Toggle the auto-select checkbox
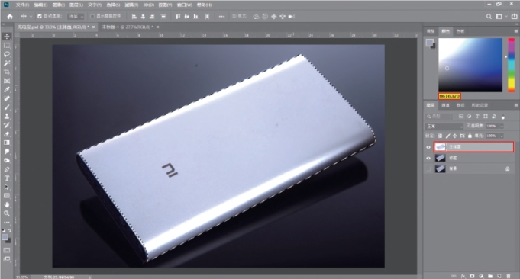The image size is (520, 279). tap(40, 16)
